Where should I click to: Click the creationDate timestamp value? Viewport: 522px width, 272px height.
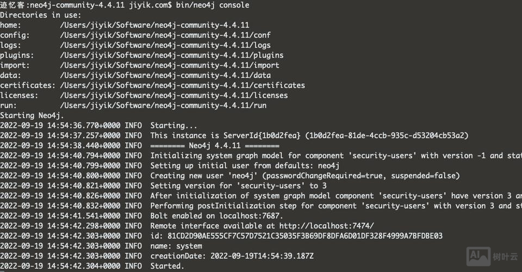pos(262,256)
